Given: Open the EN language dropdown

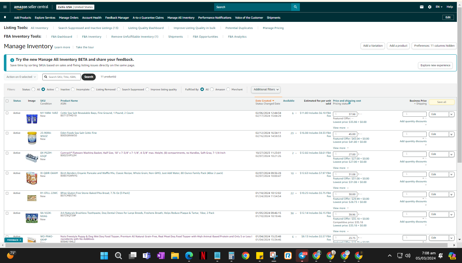Looking at the screenshot, I should [x=439, y=7].
